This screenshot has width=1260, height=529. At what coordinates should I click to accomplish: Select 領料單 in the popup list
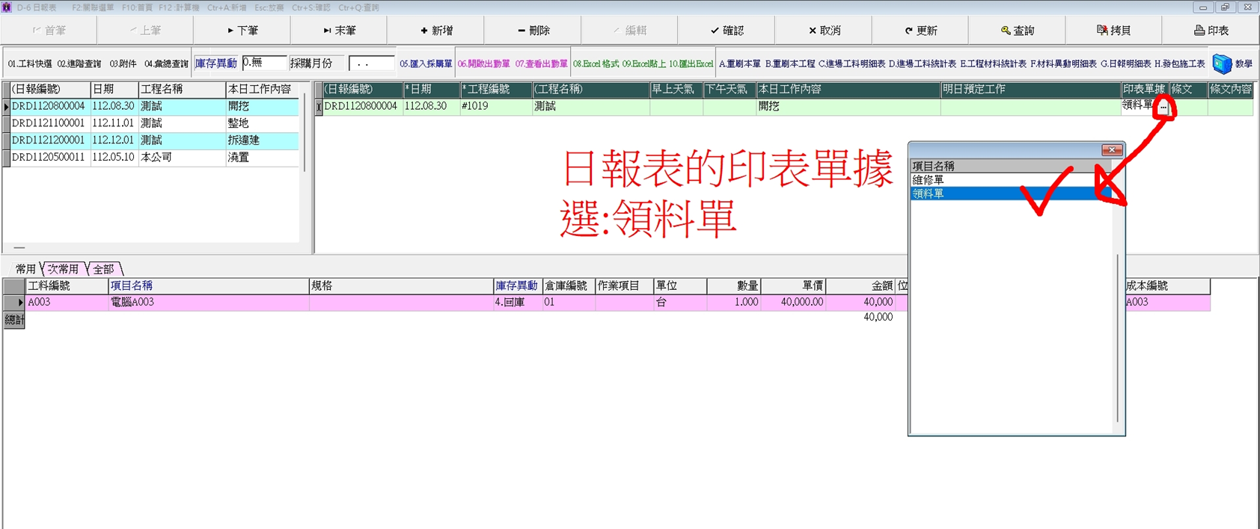[x=1011, y=194]
